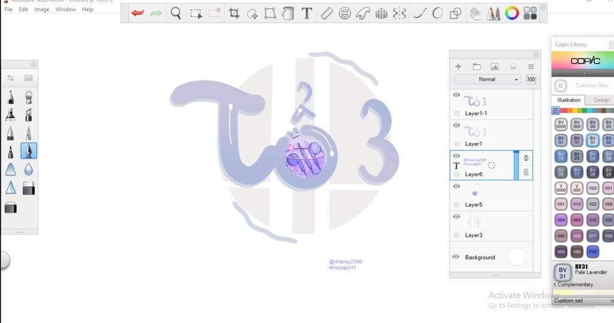Image resolution: width=614 pixels, height=323 pixels.
Task: Select the highlighted inking pen brush
Action: pyautogui.click(x=29, y=151)
